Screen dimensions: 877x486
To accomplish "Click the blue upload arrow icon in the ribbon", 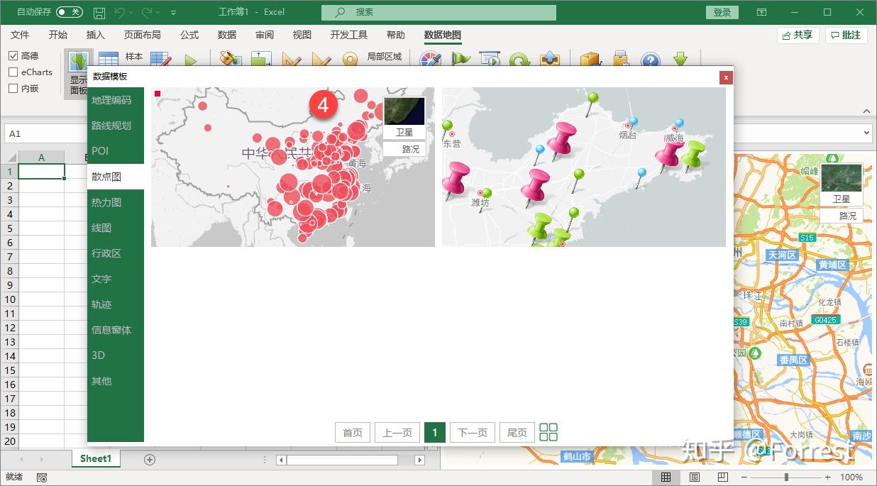I will coord(551,60).
